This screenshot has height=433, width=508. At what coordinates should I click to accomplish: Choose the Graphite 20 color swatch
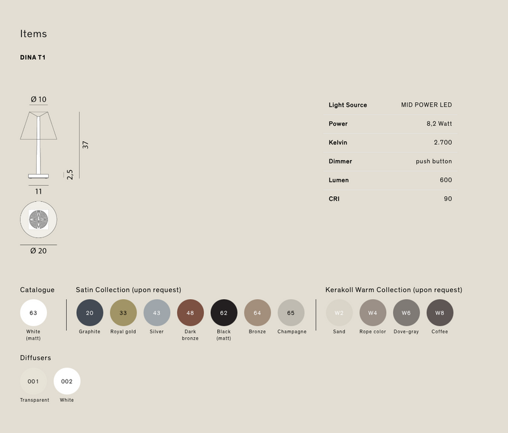coord(90,313)
